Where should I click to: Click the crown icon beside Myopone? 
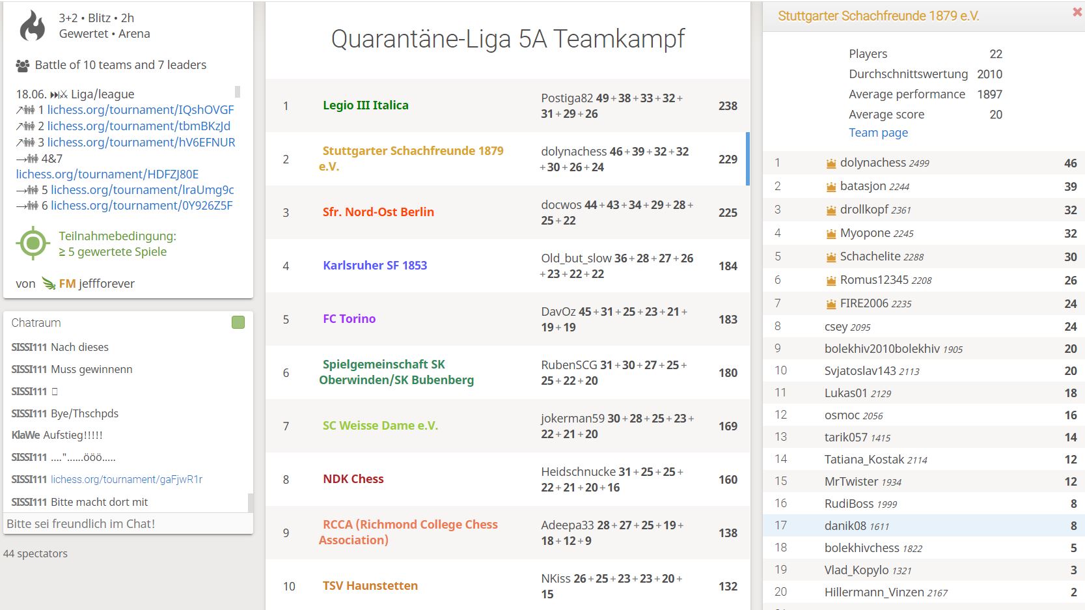click(831, 234)
